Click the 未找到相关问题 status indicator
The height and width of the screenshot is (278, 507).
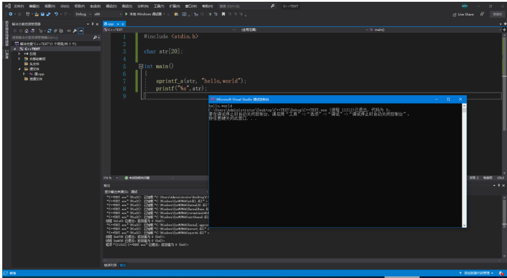pos(137,178)
